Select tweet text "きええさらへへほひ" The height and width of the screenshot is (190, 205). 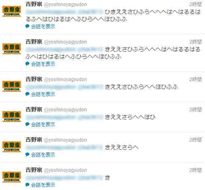pos(130,117)
